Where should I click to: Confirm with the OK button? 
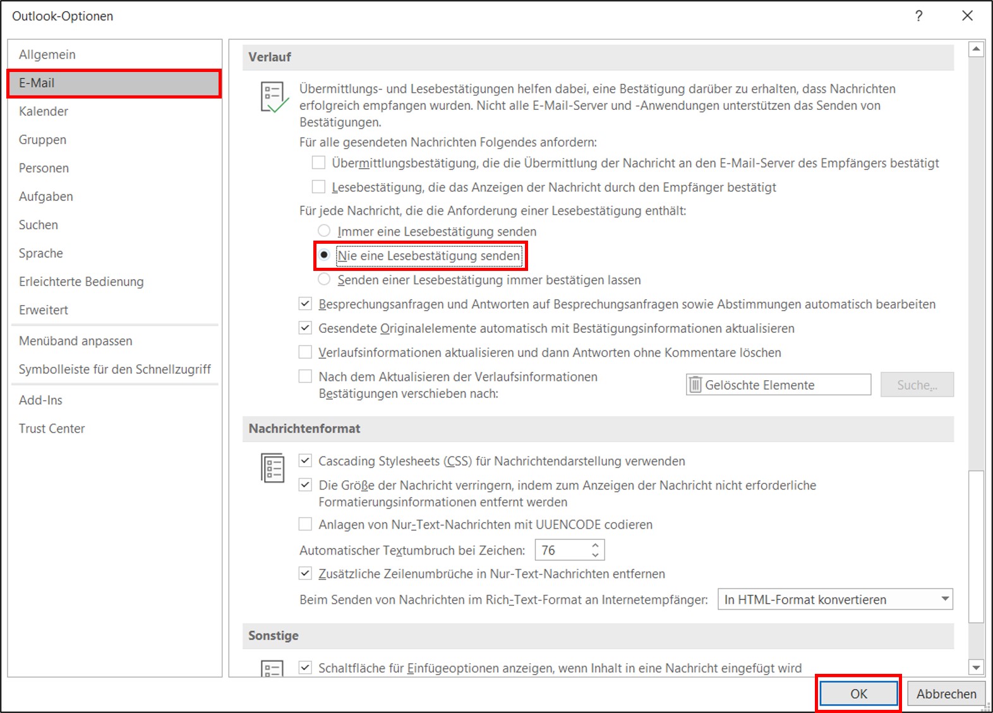858,693
